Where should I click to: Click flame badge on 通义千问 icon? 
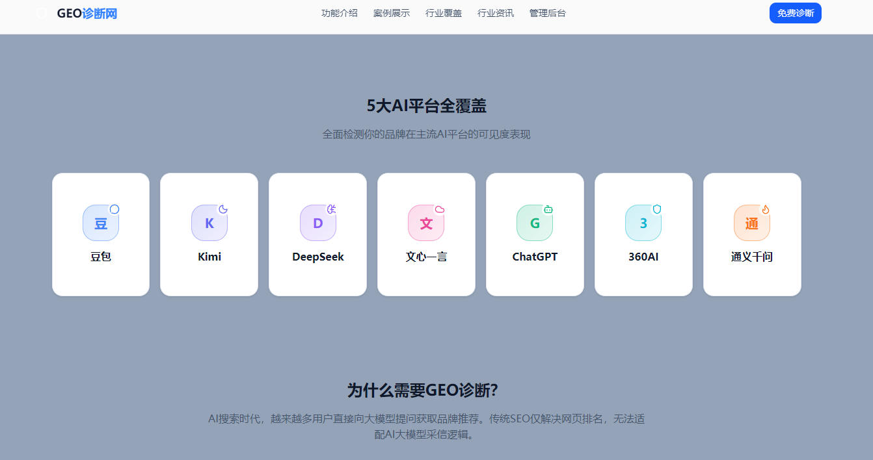(766, 209)
